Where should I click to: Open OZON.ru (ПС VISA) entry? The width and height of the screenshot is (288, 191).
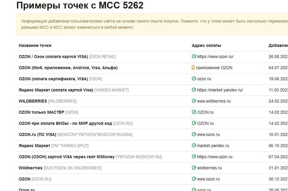click(37, 135)
